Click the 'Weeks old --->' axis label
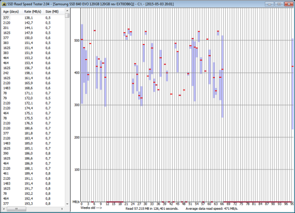Screen dimensions: 295x213 pos(91,208)
